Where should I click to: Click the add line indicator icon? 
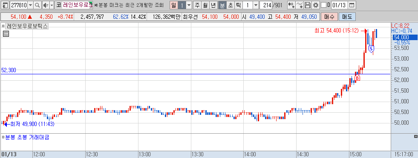pyautogui.click(x=300, y=5)
